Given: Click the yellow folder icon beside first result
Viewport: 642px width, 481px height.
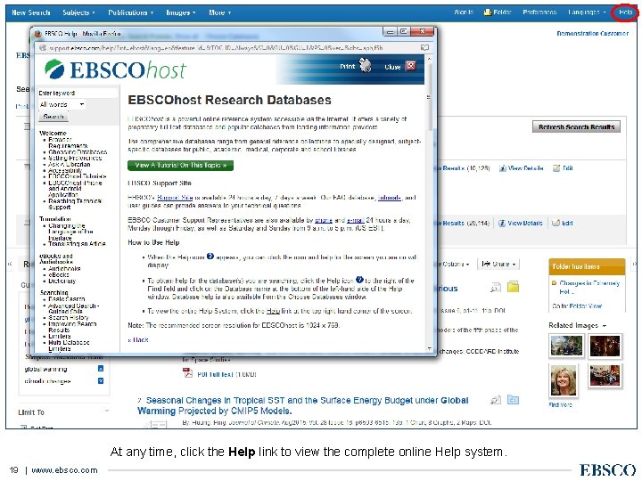Looking at the screenshot, I should point(513,287).
